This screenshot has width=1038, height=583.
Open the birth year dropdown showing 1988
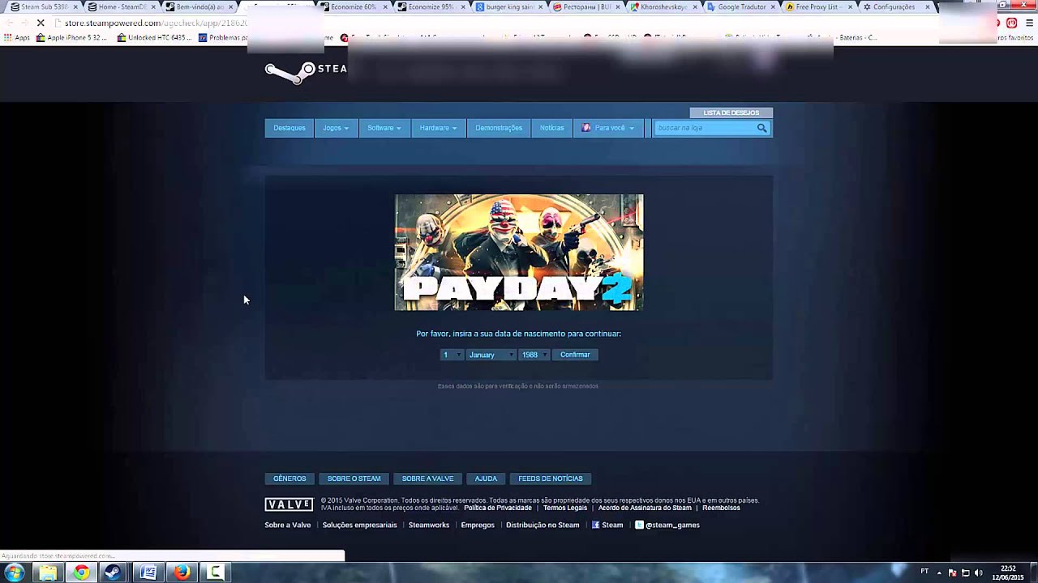coord(534,355)
